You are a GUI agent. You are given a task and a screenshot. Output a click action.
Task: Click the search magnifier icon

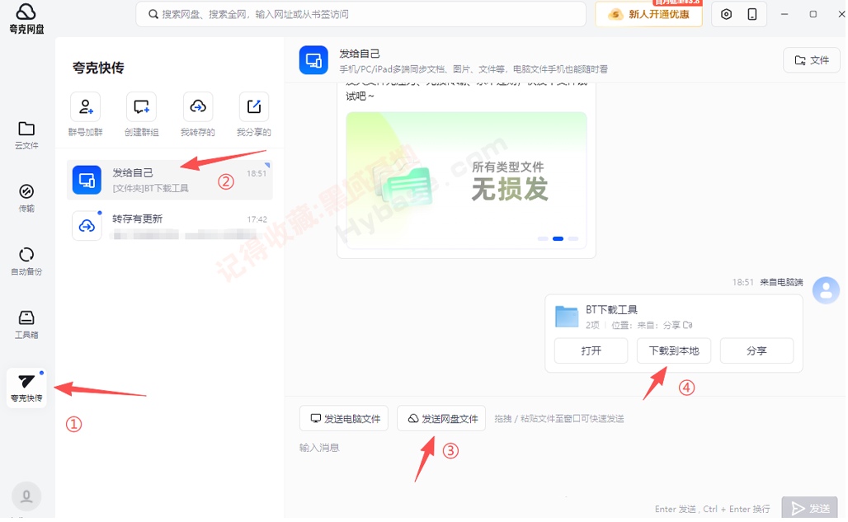point(153,14)
